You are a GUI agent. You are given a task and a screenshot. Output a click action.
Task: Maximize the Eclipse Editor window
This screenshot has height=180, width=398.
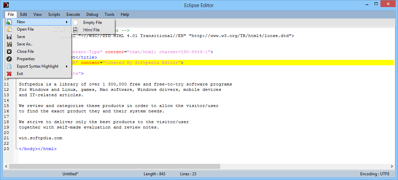(x=376, y=4)
